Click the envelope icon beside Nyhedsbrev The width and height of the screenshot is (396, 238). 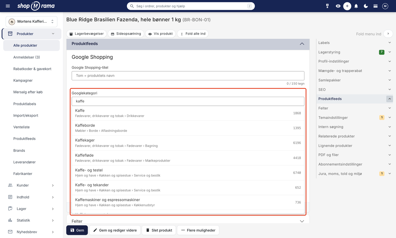point(10,232)
